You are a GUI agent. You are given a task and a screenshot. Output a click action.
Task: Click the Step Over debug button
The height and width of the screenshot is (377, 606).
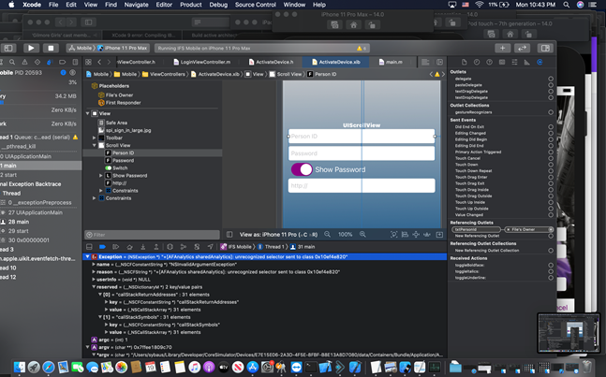coord(129,247)
